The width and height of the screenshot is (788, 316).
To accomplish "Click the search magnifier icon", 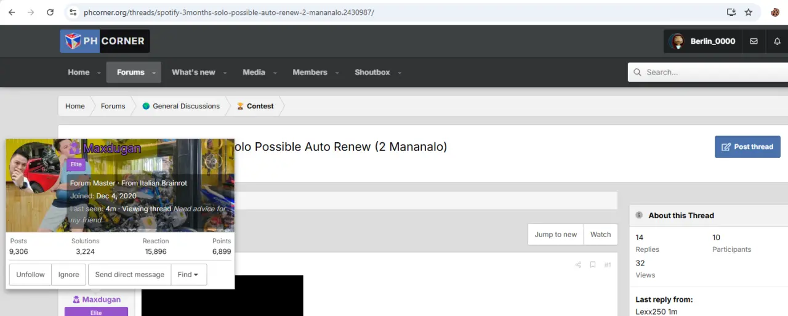I will pyautogui.click(x=637, y=72).
